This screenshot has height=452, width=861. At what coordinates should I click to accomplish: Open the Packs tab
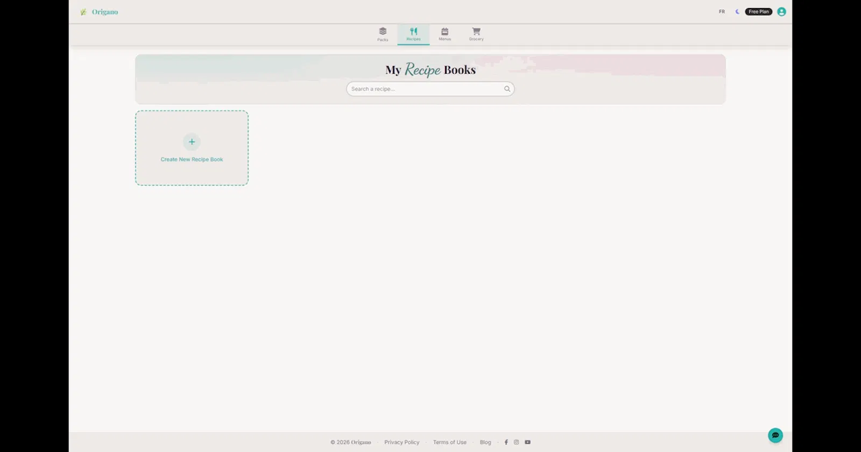[x=383, y=34]
